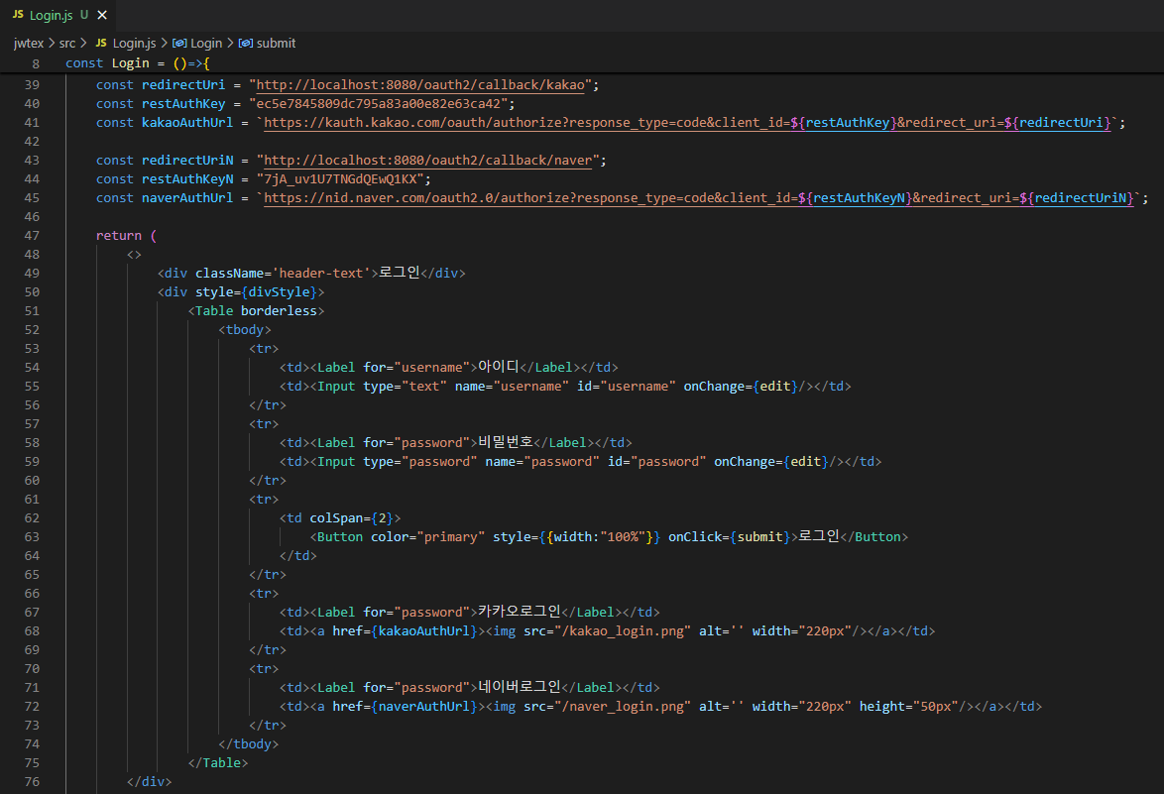Click the kakaoAuthUrl variable declaration

[187, 123]
